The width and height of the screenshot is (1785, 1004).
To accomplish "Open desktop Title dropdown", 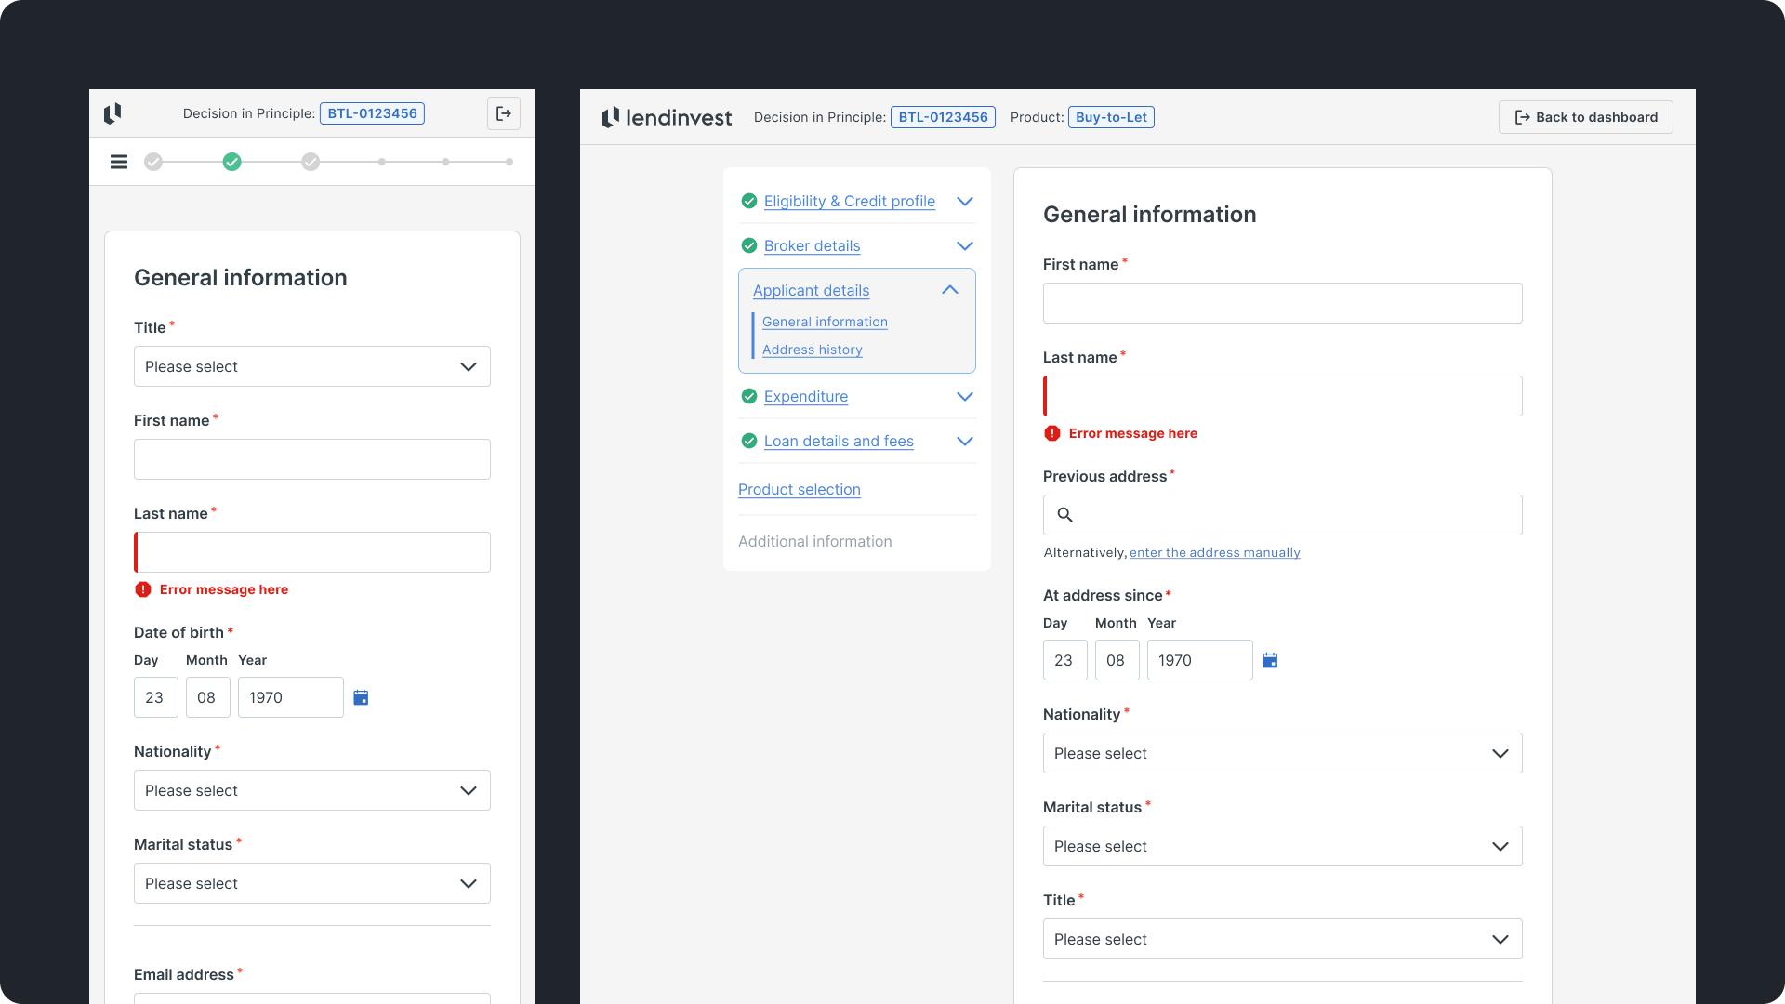I will pos(1283,939).
